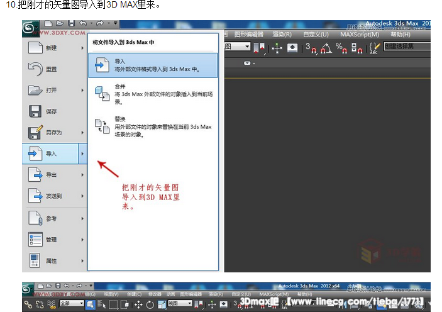Open the application button in lower window
The image size is (442, 312).
[x=28, y=289]
